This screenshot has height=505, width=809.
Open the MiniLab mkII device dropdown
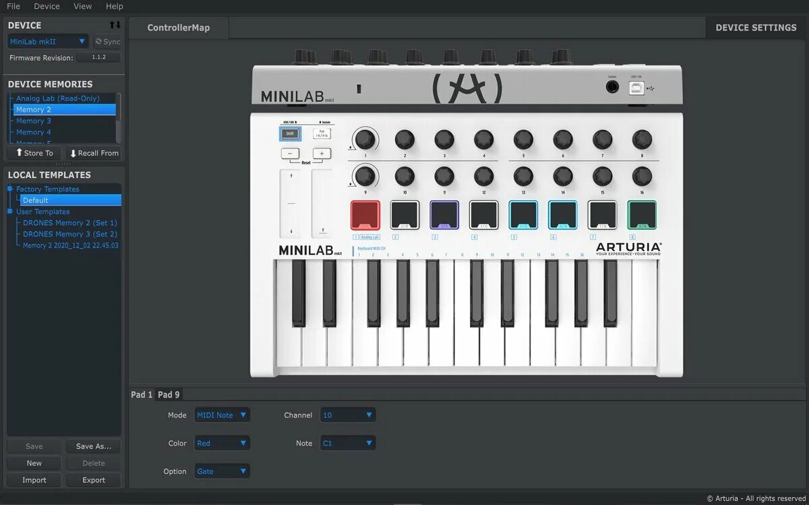(48, 42)
